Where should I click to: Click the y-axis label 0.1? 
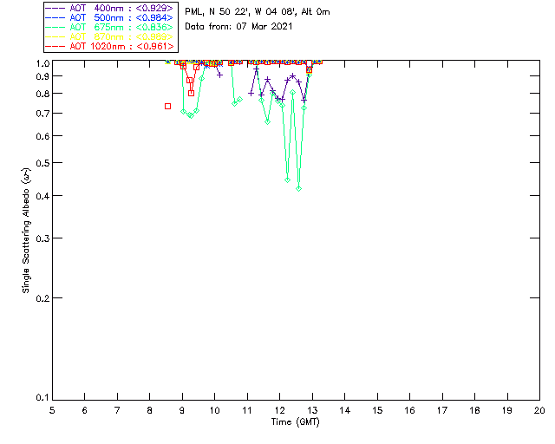pyautogui.click(x=42, y=398)
